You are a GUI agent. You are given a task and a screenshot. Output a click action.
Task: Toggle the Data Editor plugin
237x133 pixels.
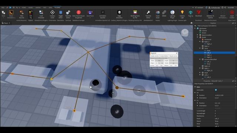click(x=61, y=14)
